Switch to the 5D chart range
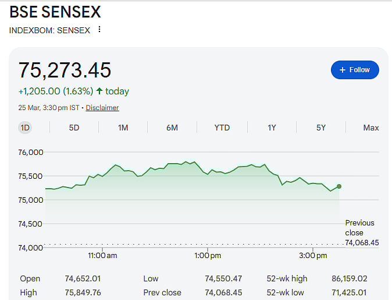The image size is (392, 300). pos(74,128)
